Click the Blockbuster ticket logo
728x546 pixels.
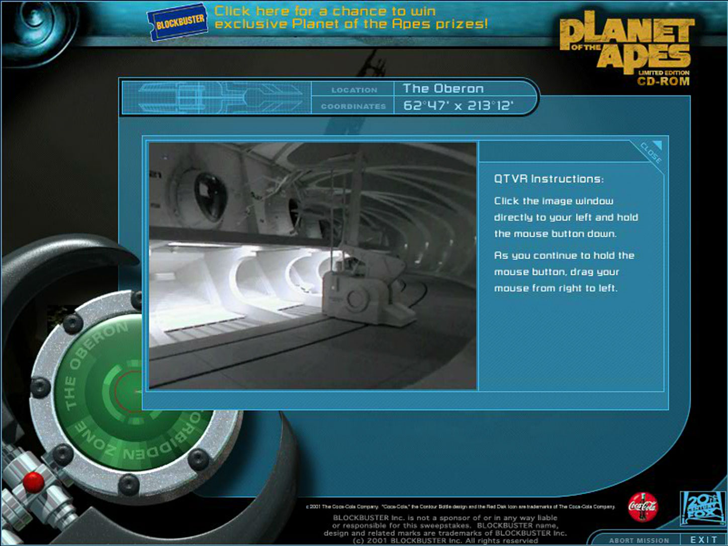[x=178, y=21]
